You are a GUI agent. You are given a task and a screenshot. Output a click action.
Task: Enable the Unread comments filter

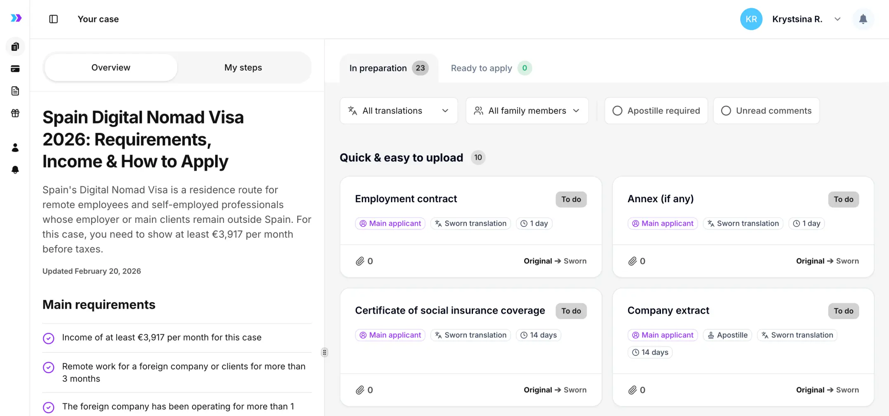coord(767,111)
